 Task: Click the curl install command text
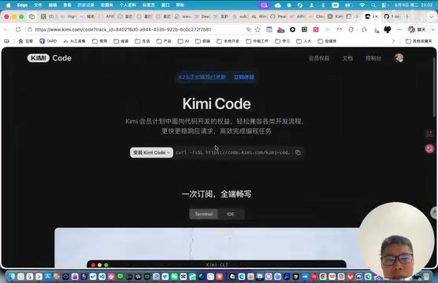[233, 153]
